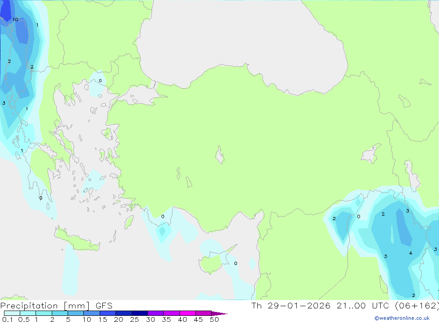
Task: Click legend scale label 15
Action: pyautogui.click(x=102, y=319)
